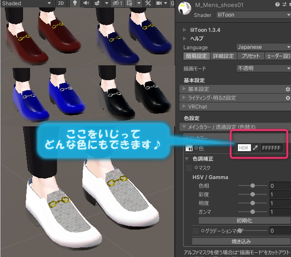Switch to the シェーダー設定 tab

tap(277, 56)
